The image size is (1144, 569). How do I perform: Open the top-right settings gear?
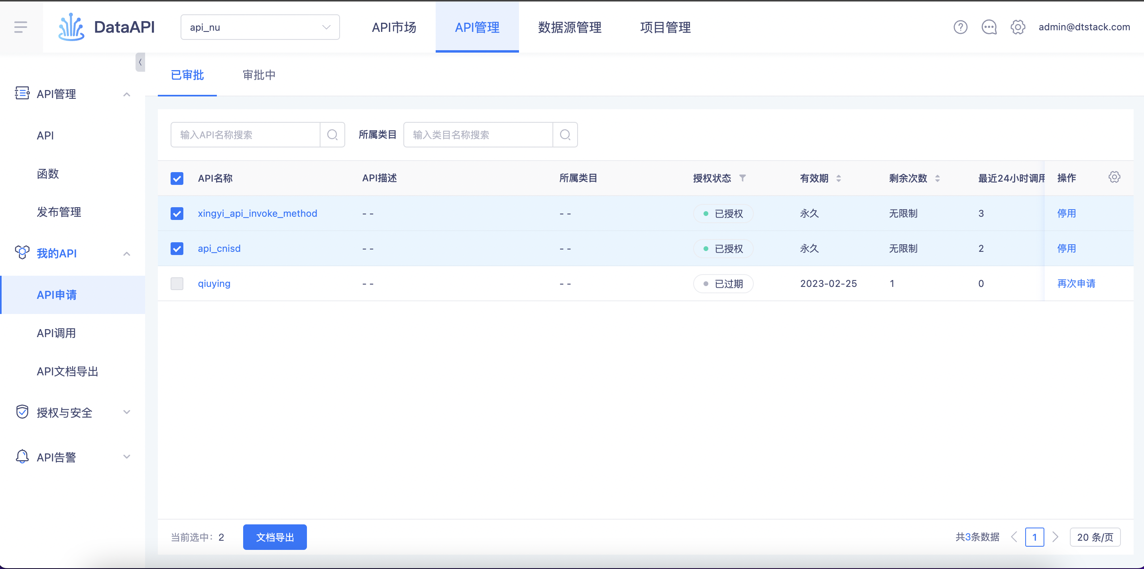click(1018, 27)
